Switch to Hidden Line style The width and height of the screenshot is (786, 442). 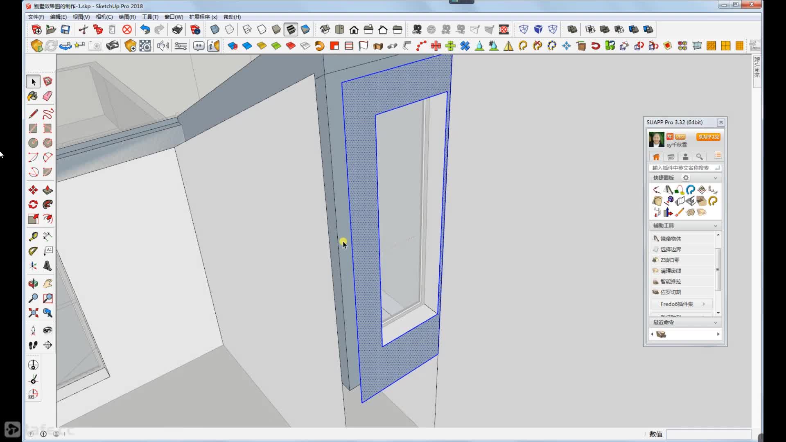tap(262, 29)
